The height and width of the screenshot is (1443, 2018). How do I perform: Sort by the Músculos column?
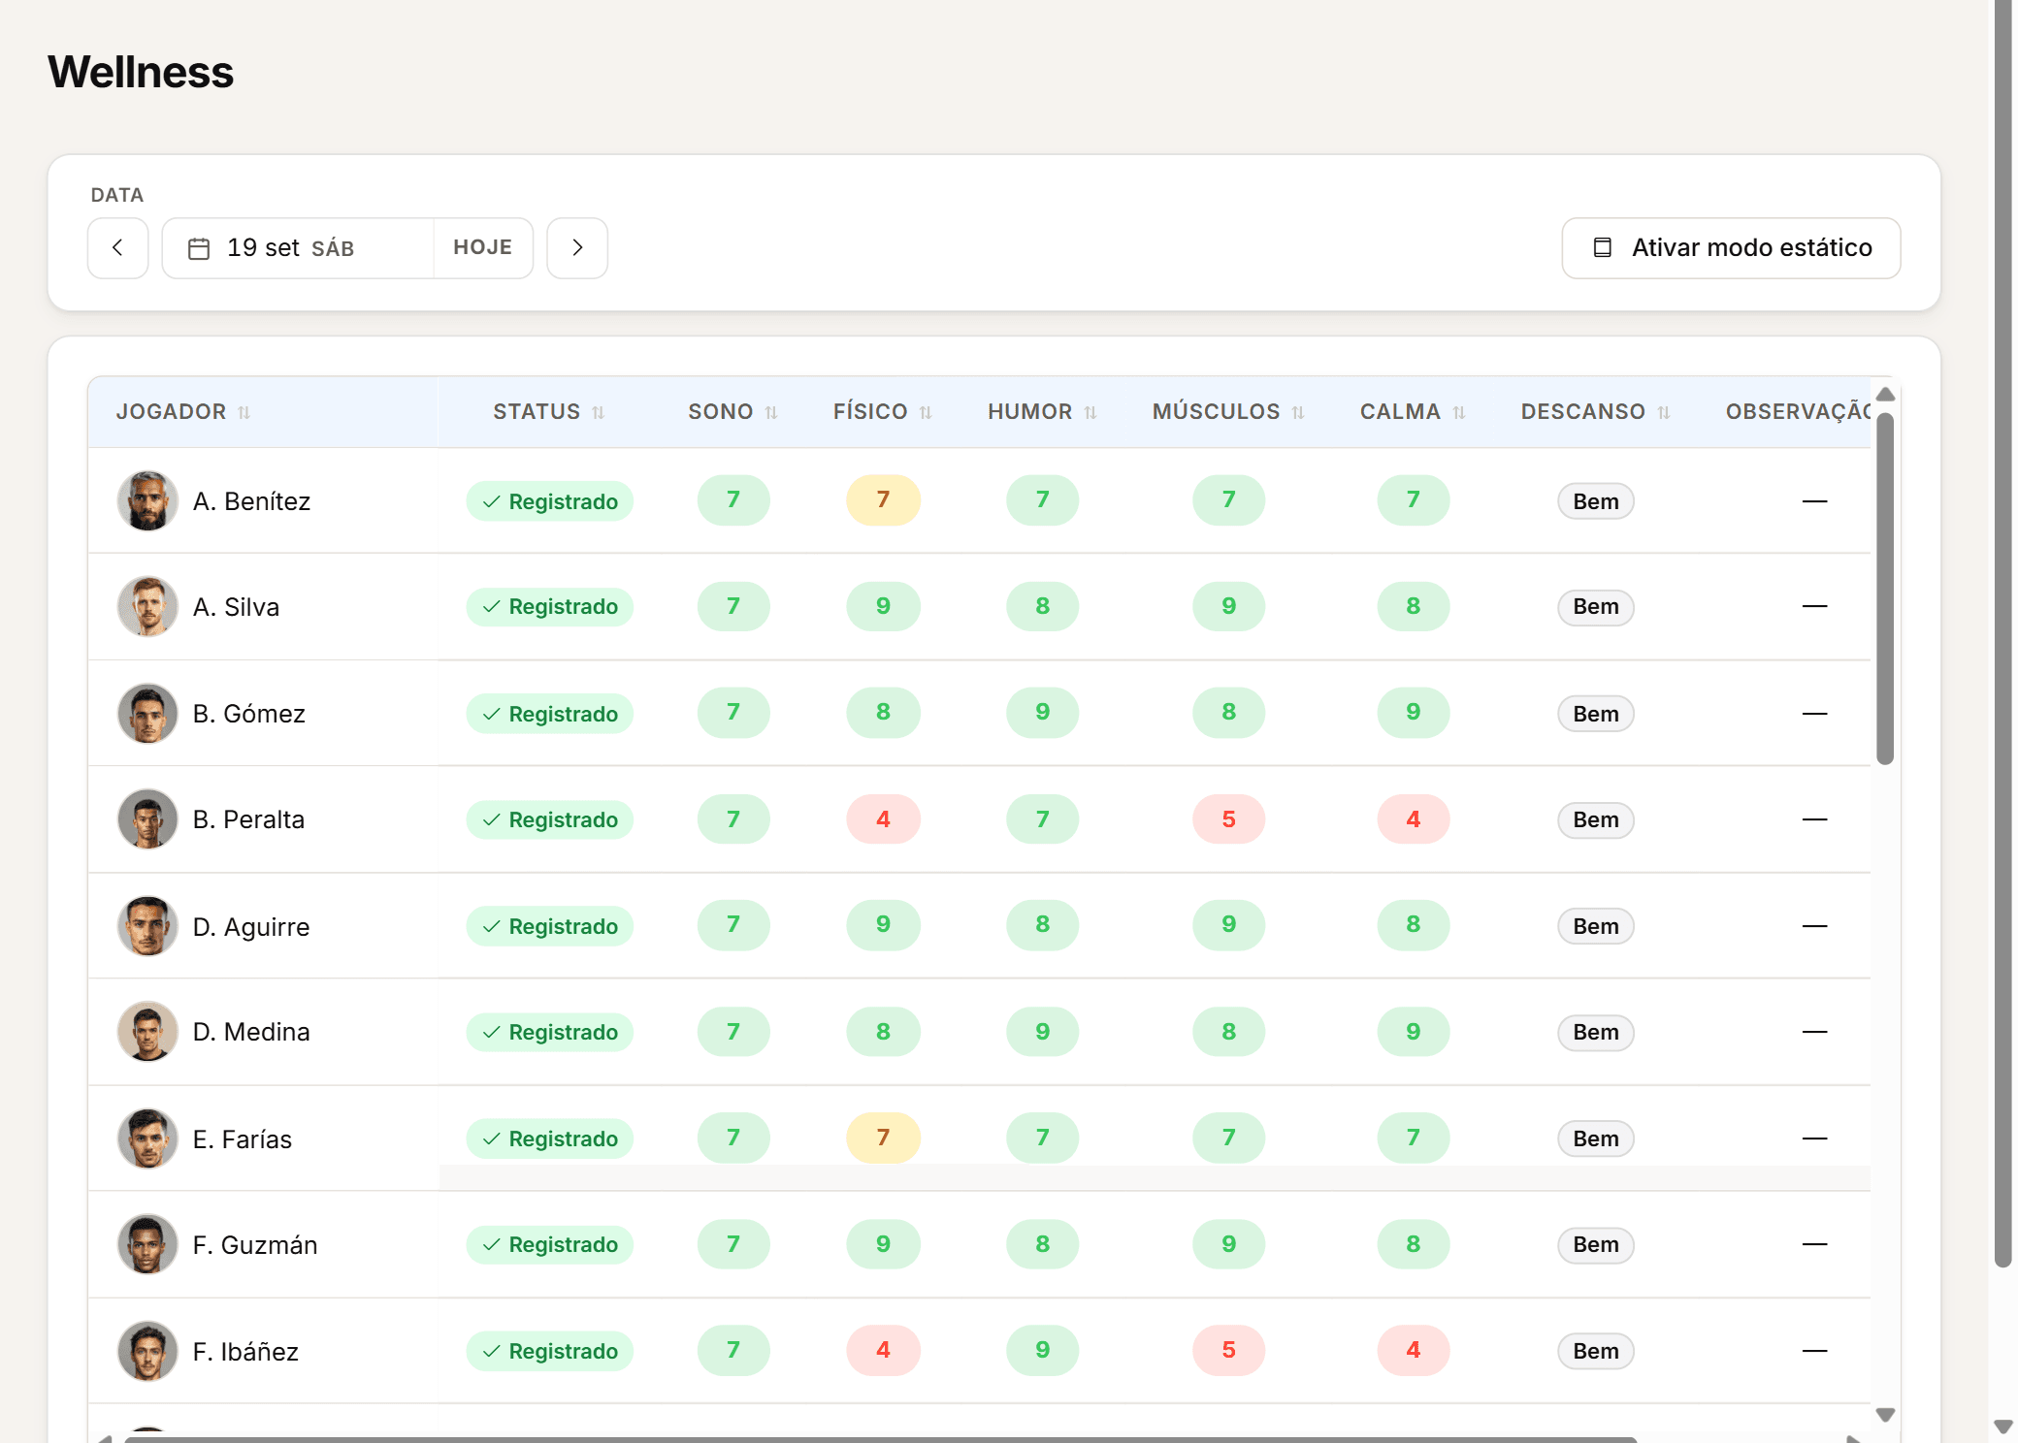[1229, 412]
